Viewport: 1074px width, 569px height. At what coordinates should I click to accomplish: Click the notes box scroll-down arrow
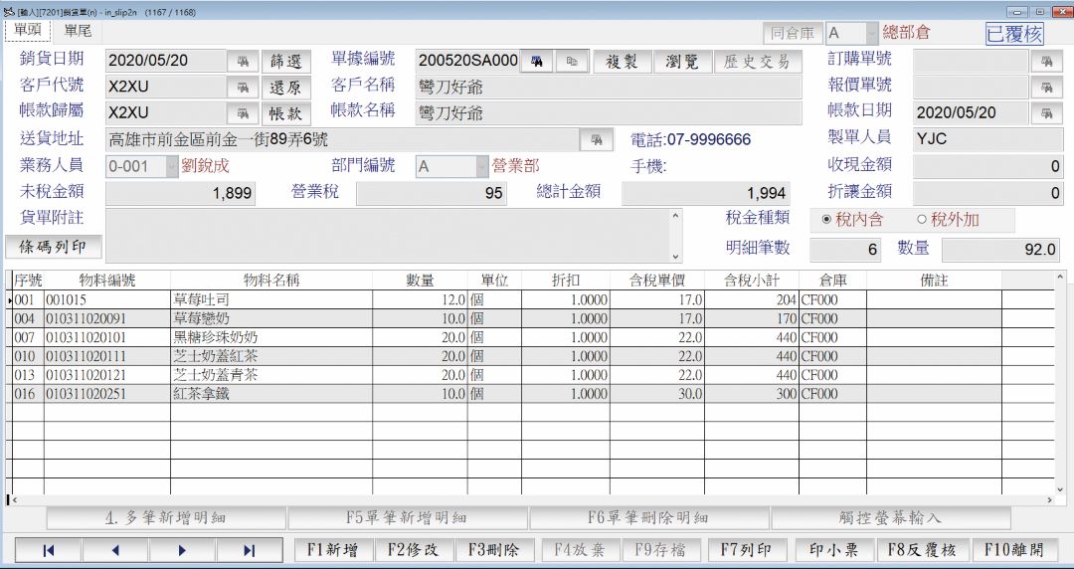click(x=676, y=257)
